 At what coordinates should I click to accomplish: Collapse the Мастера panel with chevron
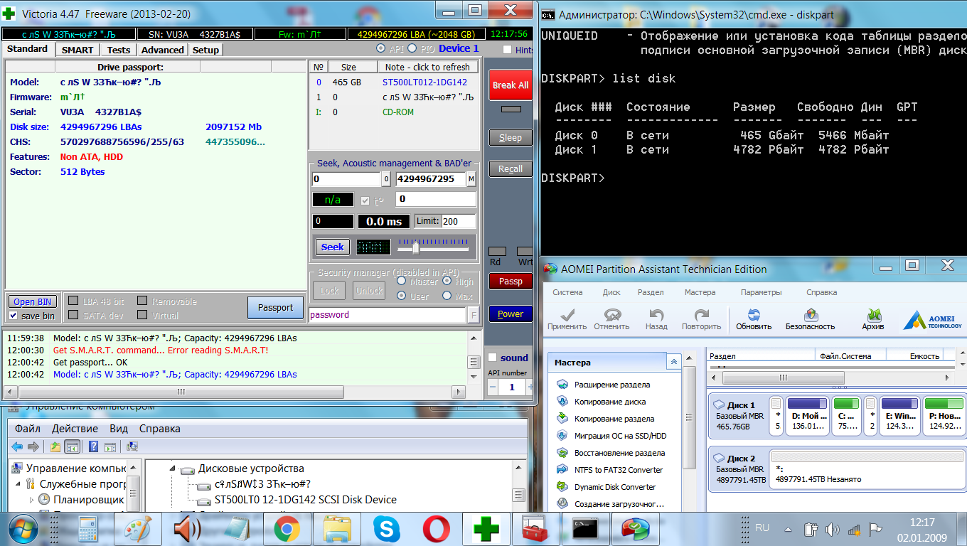pos(673,363)
